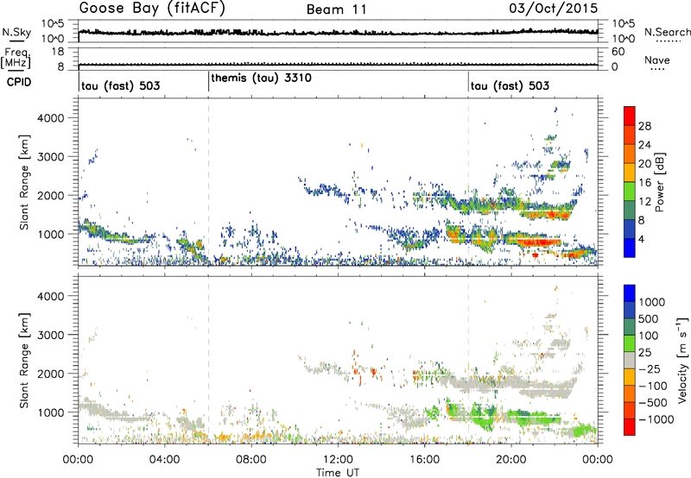Click the "60" tick on the Nave axis
Image resolution: width=691 pixels, height=478 pixels.
click(618, 52)
